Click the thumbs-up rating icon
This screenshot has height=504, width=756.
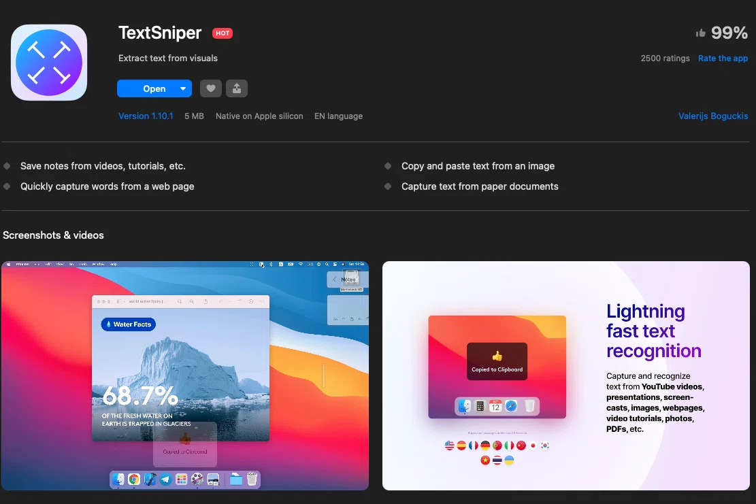701,33
